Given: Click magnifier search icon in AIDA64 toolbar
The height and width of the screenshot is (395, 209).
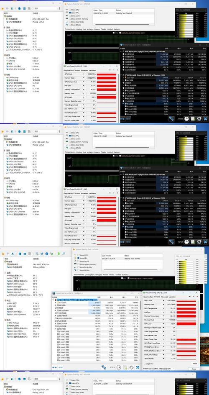Looking at the screenshot, I should click(x=64, y=254).
